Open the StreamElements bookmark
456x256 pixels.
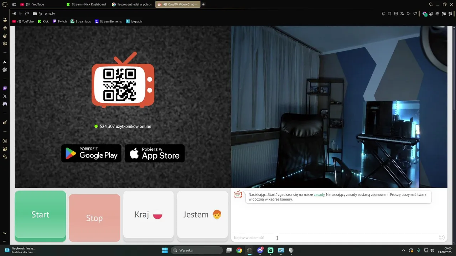tap(108, 21)
